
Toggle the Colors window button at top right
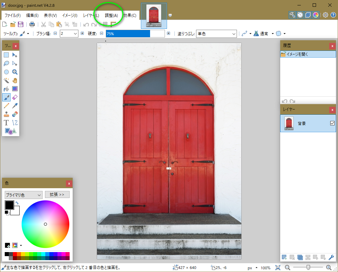click(316, 15)
